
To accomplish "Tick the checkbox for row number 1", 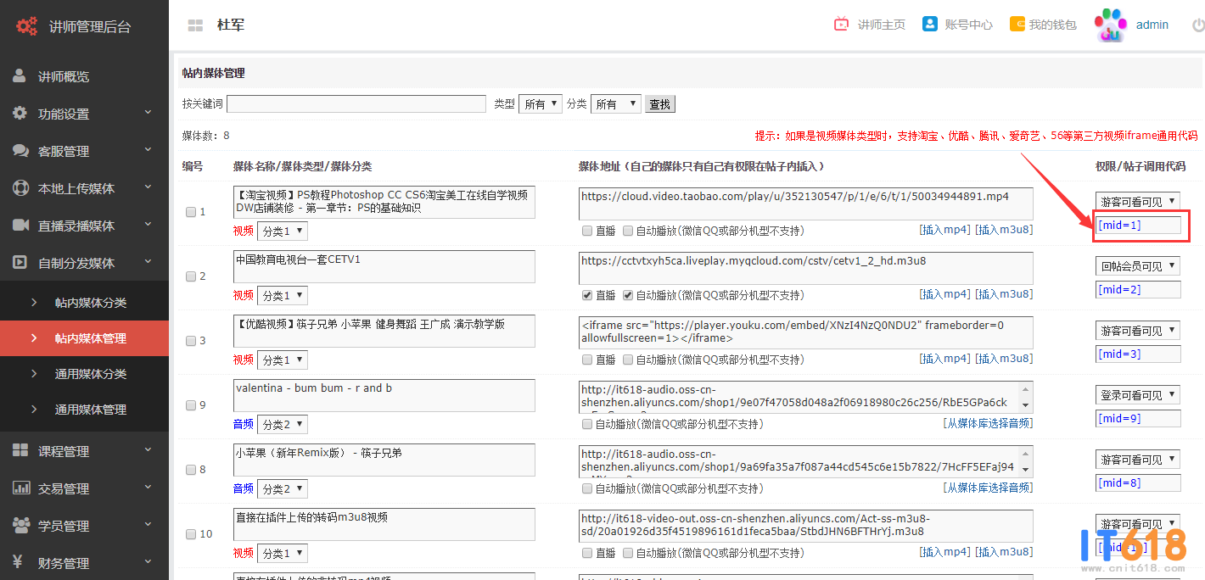I will point(191,212).
